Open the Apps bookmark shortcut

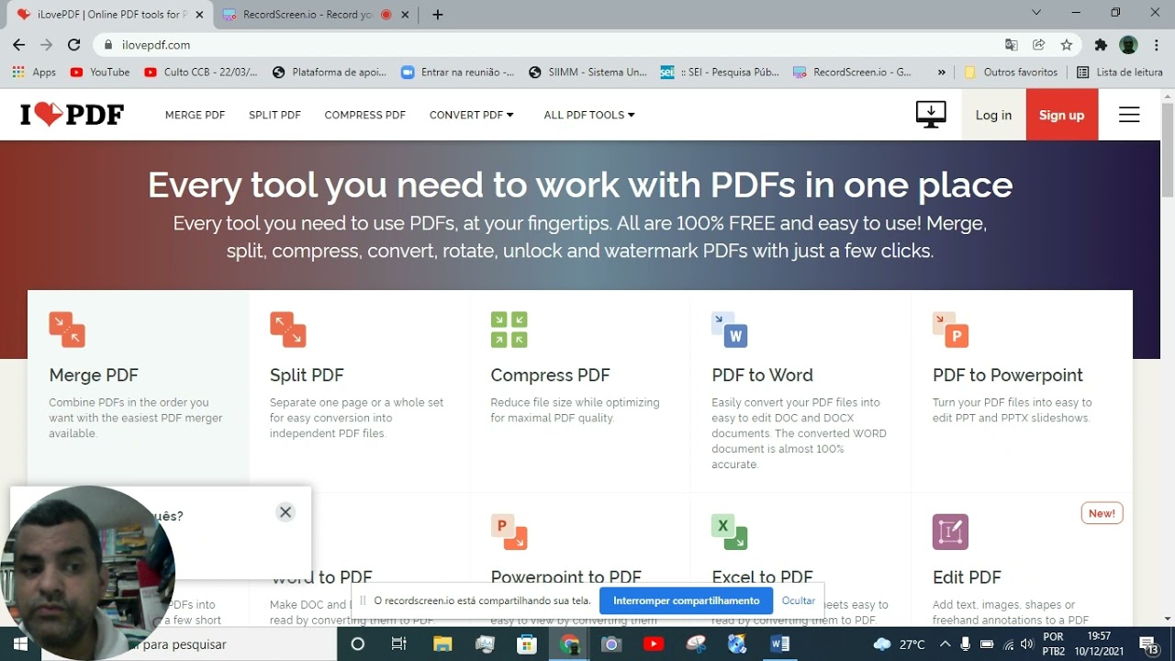(x=34, y=72)
